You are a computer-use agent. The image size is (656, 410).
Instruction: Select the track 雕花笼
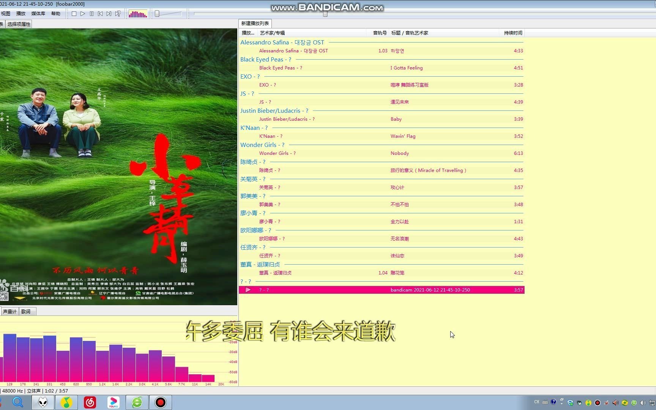[x=382, y=273]
